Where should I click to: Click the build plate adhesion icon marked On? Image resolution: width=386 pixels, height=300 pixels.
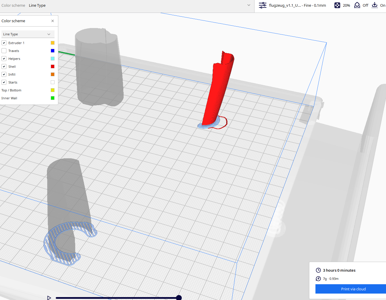(x=374, y=5)
